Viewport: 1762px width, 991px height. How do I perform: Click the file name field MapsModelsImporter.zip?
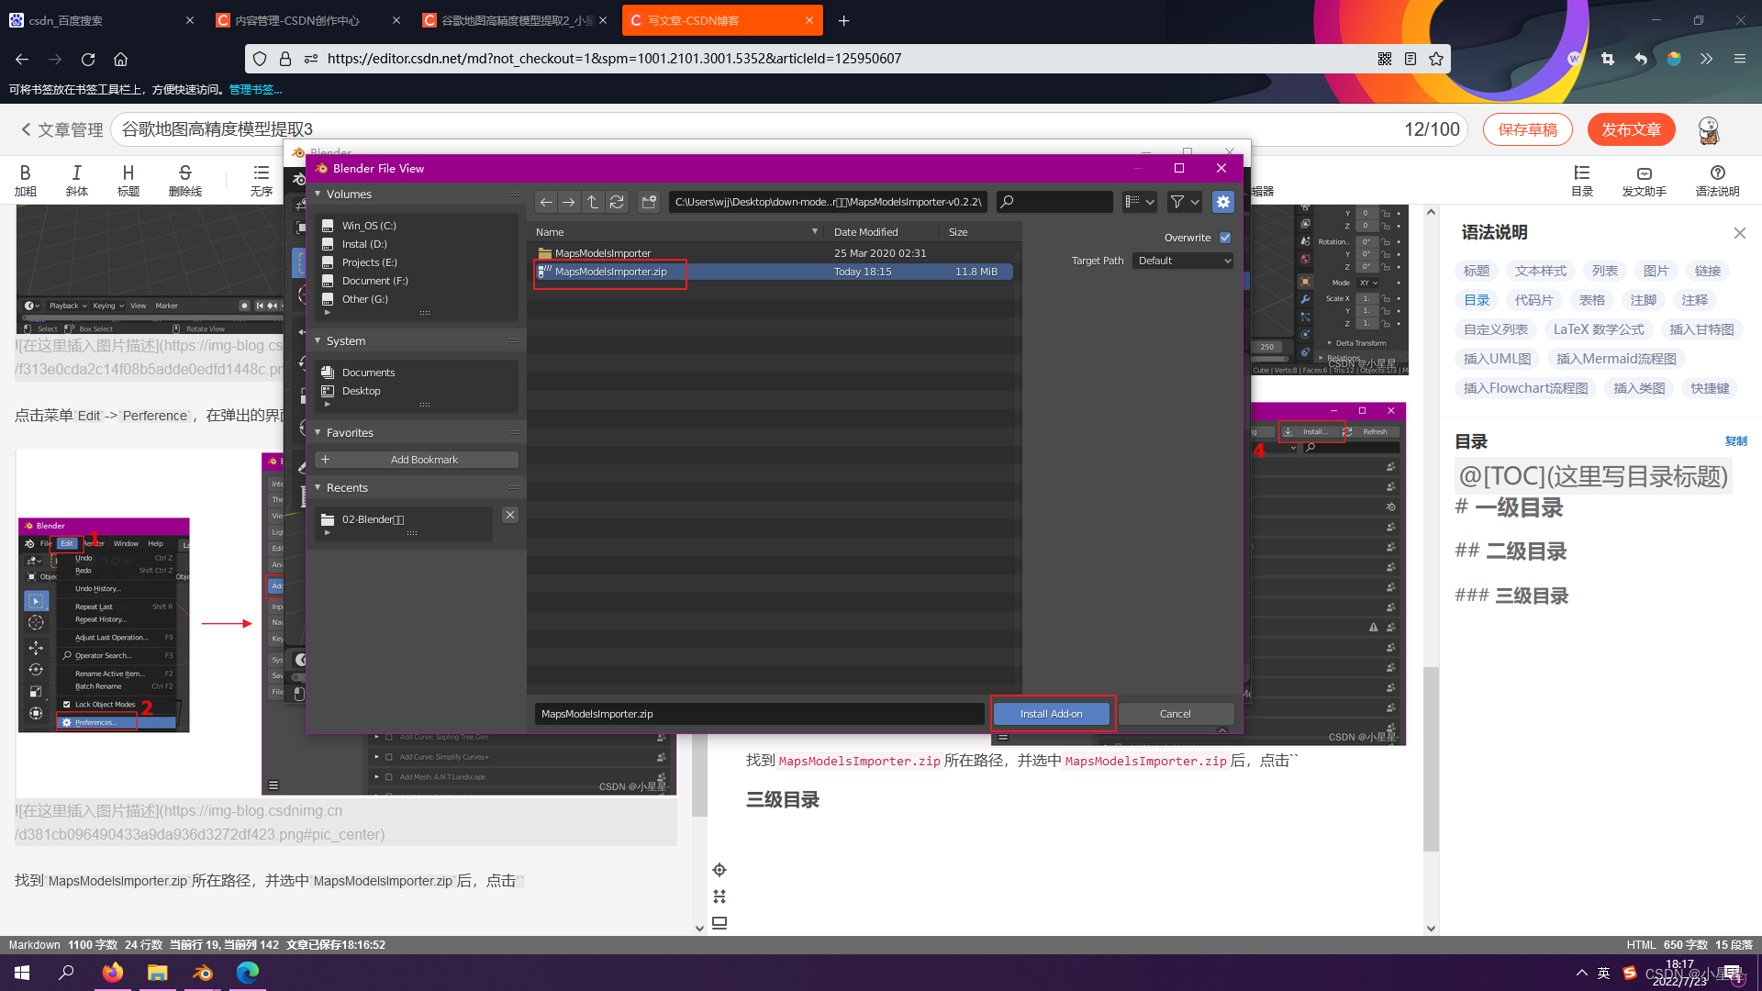759,714
